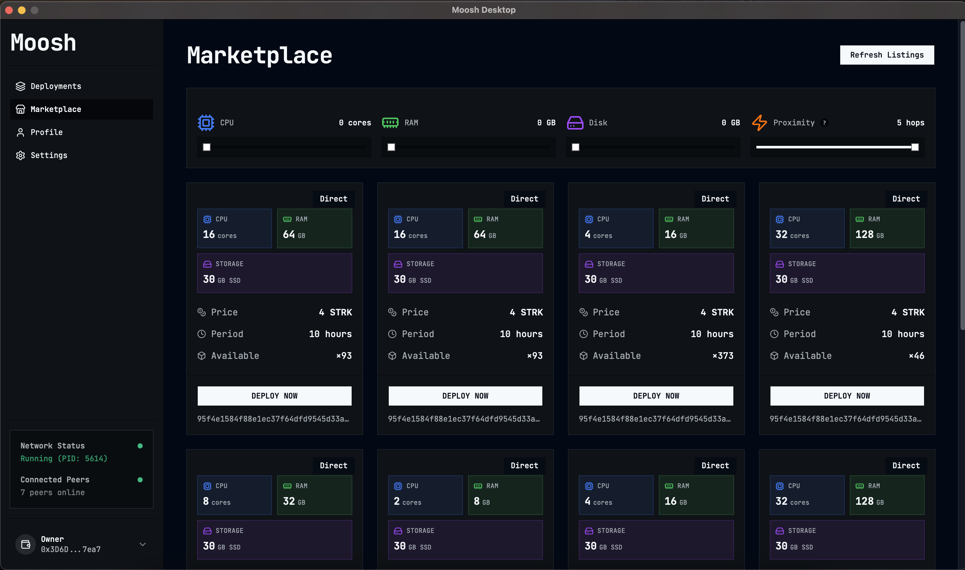Click the green RAM filter icon
The image size is (965, 570).
pyautogui.click(x=390, y=123)
